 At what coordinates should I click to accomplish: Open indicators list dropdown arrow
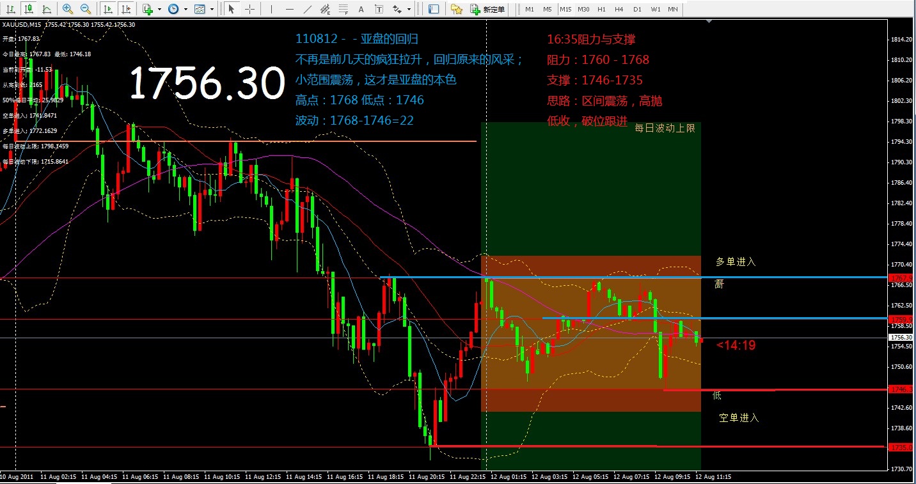pos(159,10)
